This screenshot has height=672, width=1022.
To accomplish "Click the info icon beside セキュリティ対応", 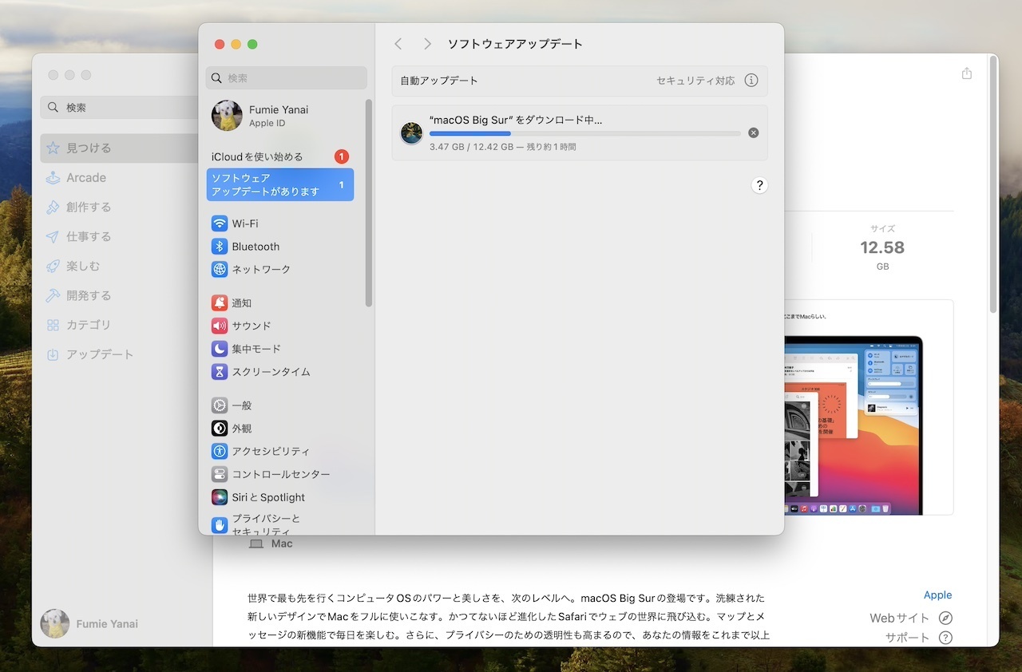I will 751,81.
